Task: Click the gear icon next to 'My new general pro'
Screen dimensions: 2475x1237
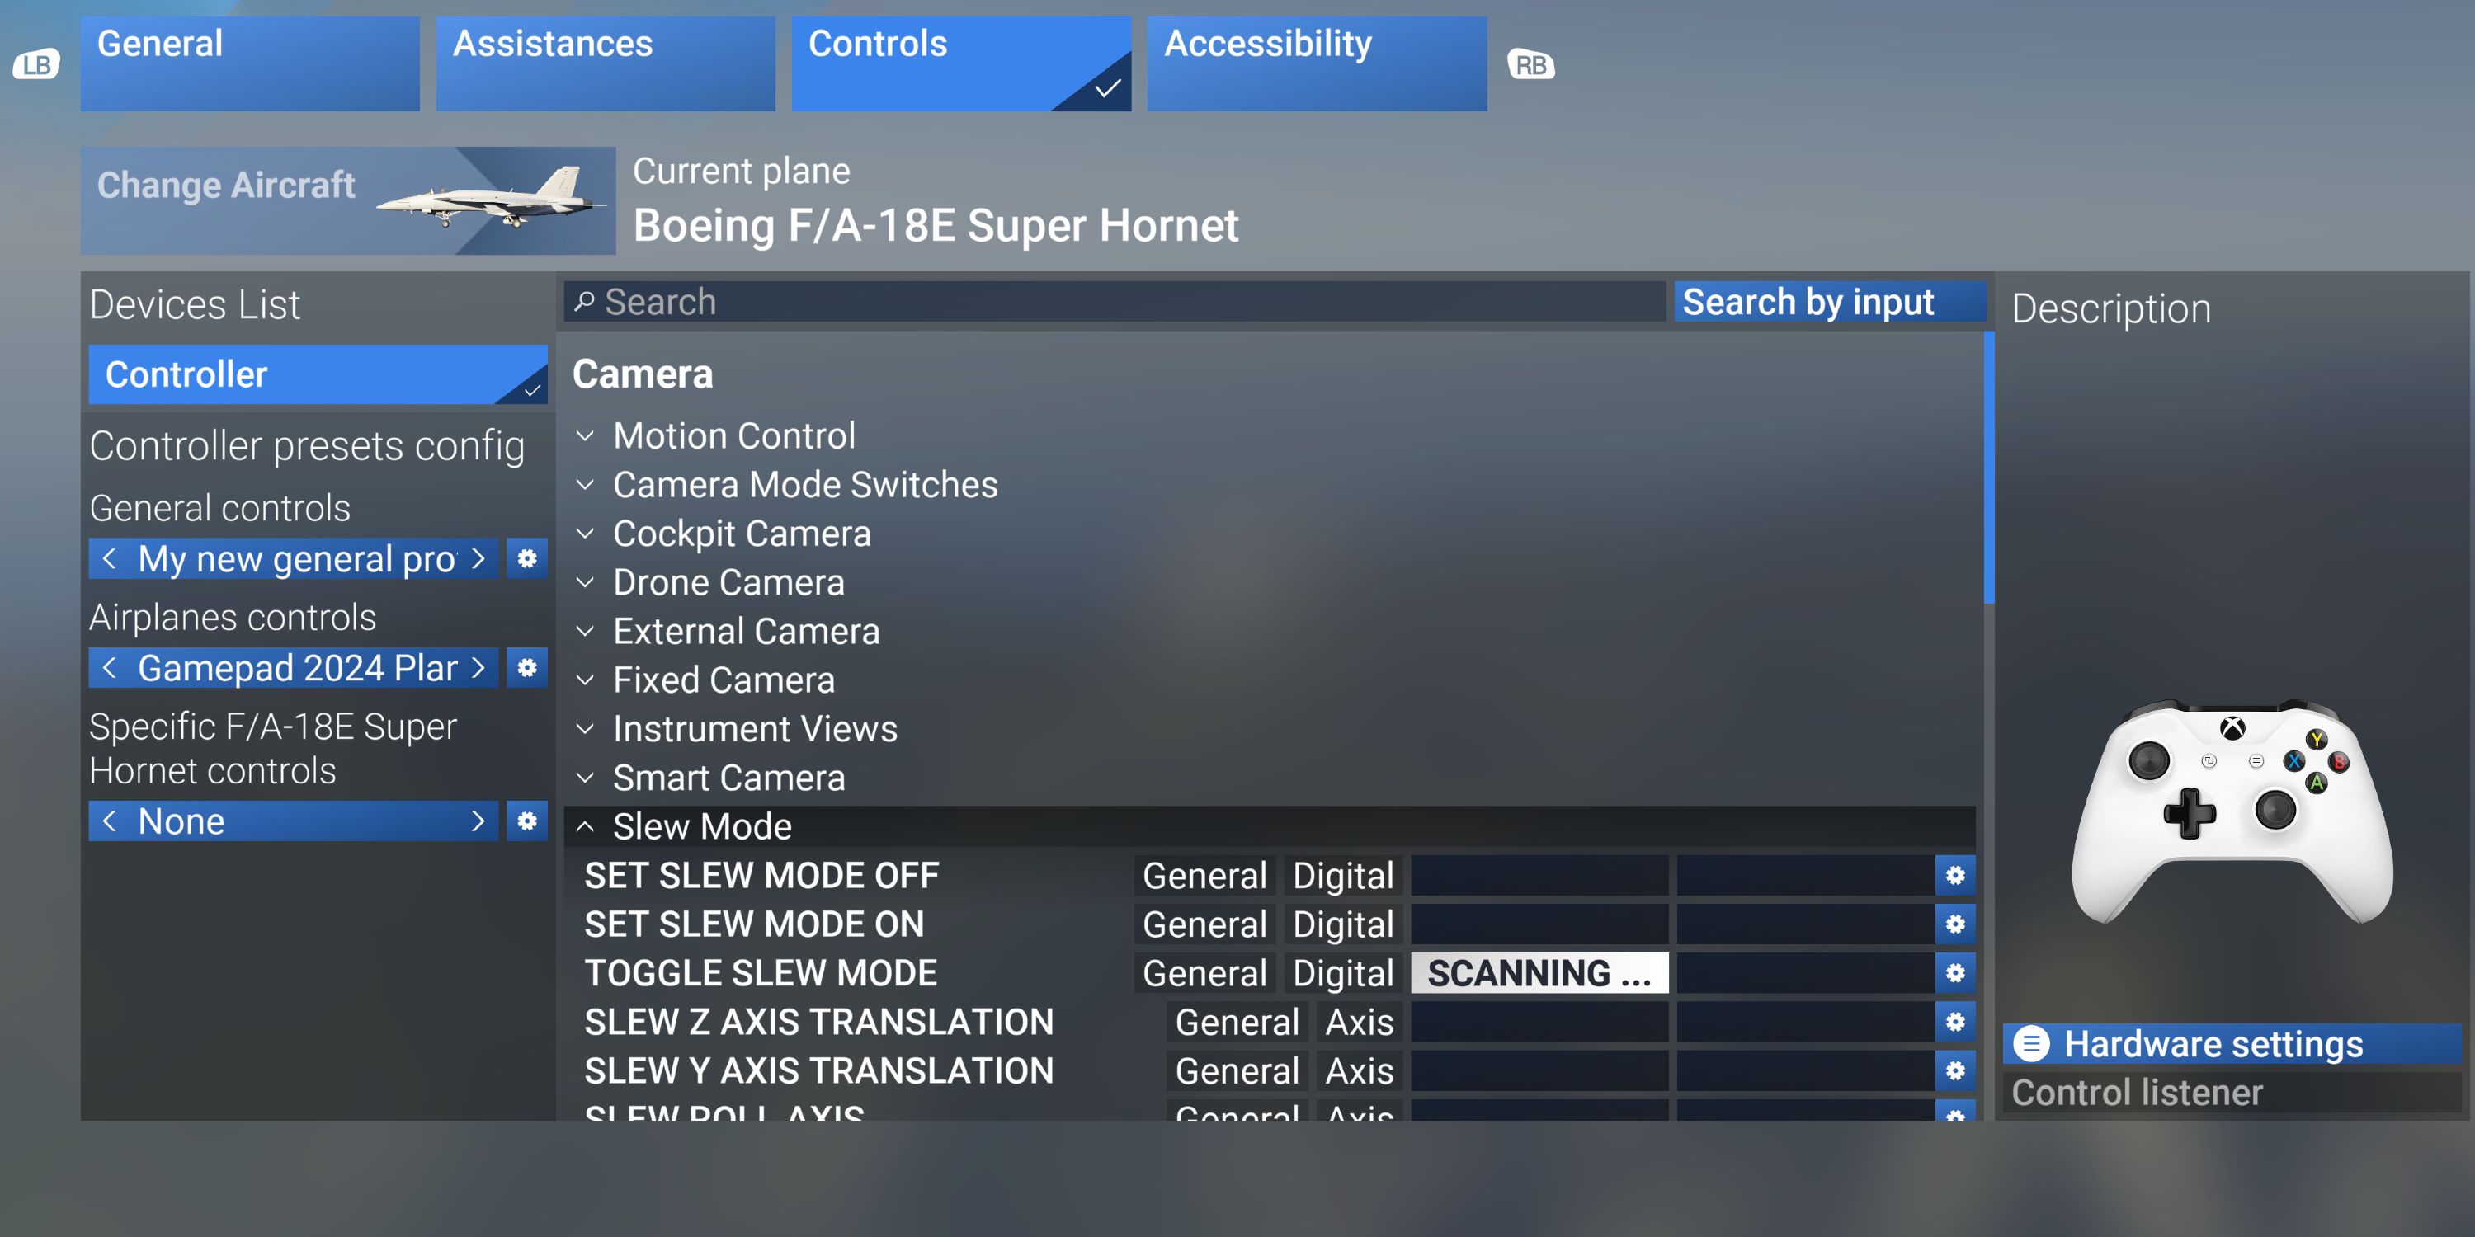Action: point(527,558)
